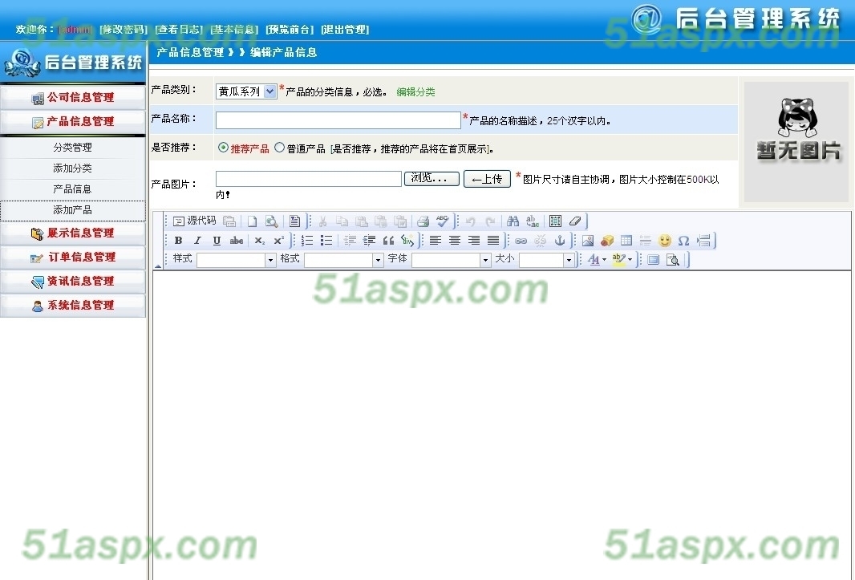
Task: Open the 编辑分类 link
Action: (415, 92)
